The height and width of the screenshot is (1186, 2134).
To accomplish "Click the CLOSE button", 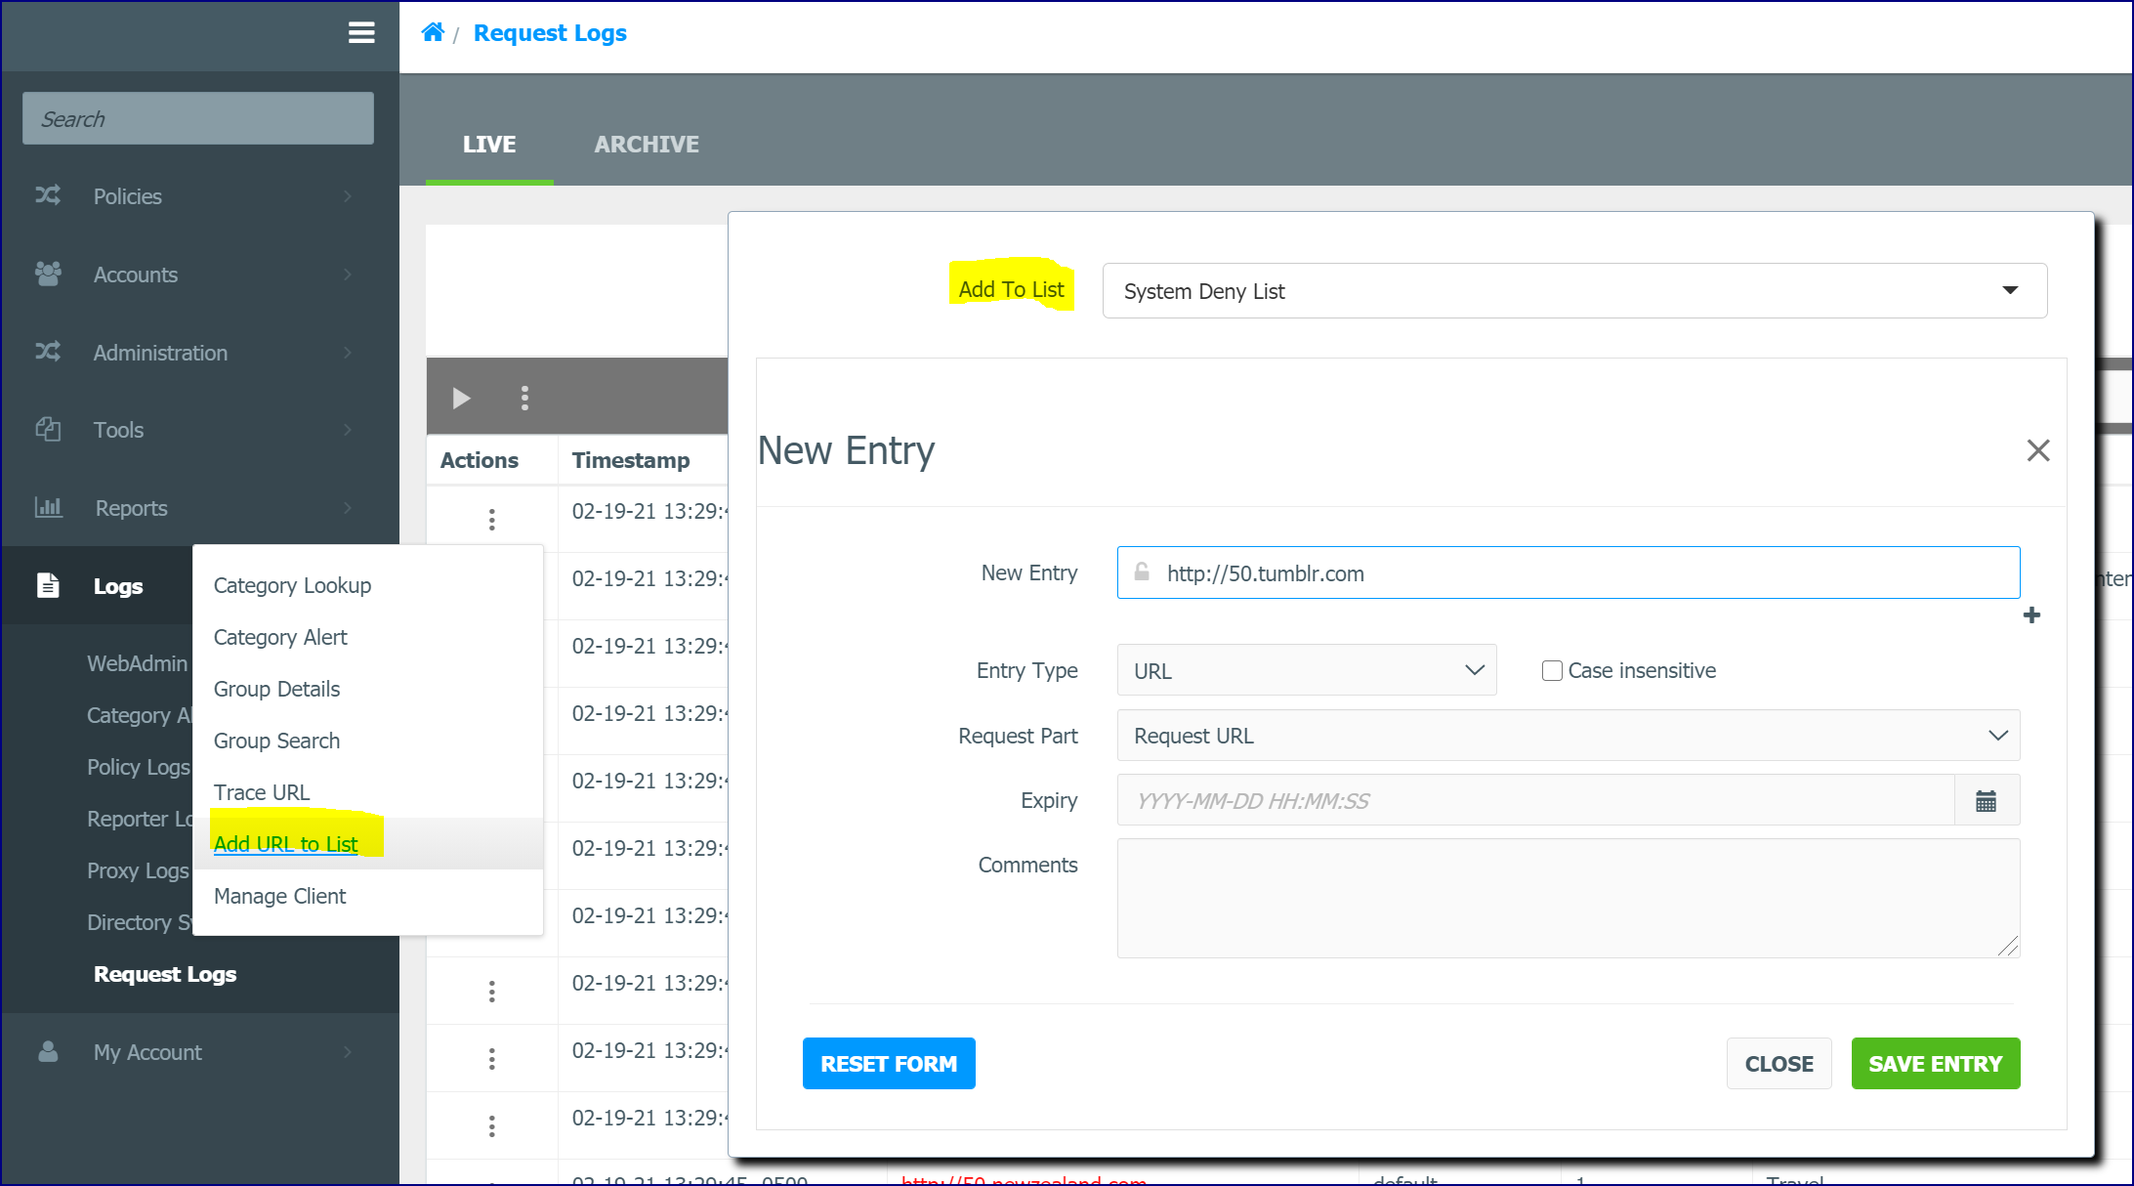I will coord(1778,1063).
